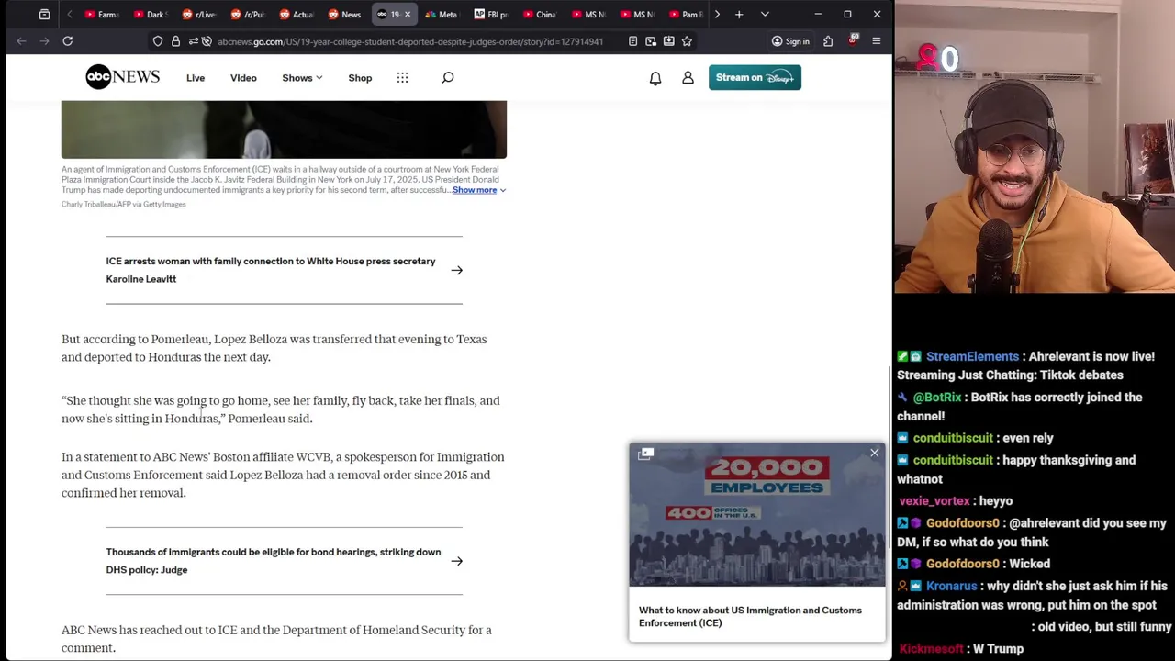
Task: Switch to the r/Live Reddit tab
Action: click(x=199, y=14)
